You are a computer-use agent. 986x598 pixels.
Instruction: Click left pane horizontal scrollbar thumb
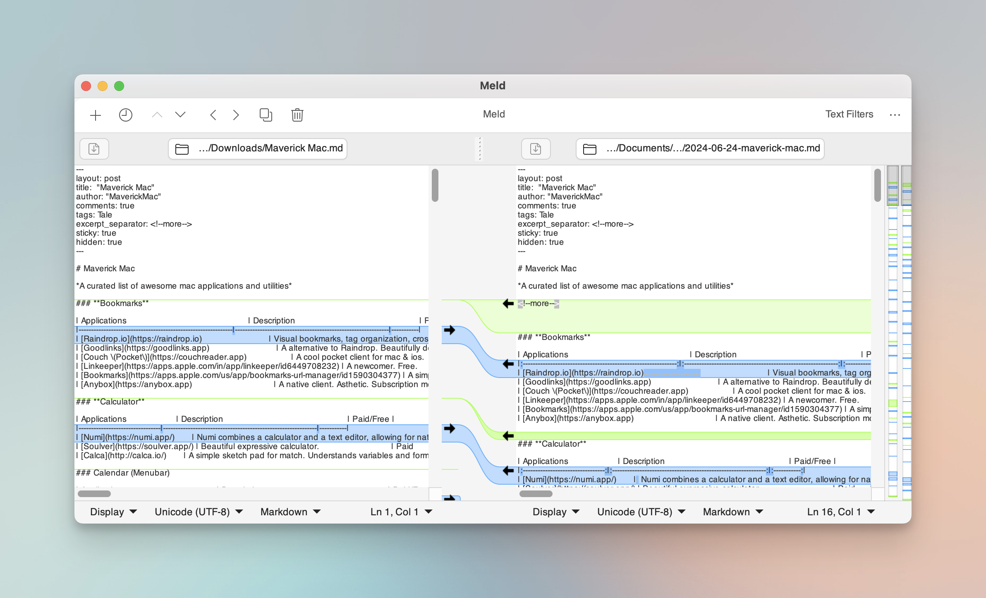pos(94,494)
